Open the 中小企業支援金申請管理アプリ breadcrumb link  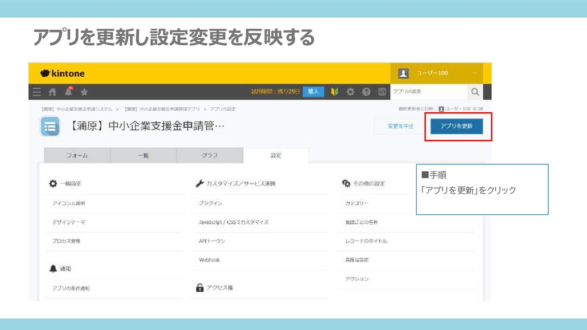point(162,109)
